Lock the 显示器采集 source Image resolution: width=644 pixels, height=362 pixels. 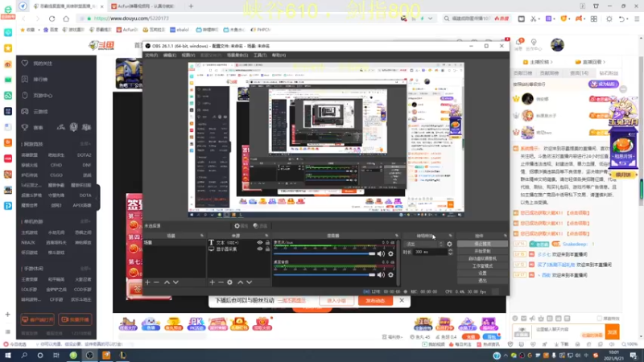coord(267,249)
